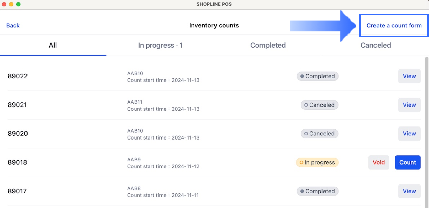Switch to the In progress tab
The height and width of the screenshot is (208, 429).
[160, 45]
